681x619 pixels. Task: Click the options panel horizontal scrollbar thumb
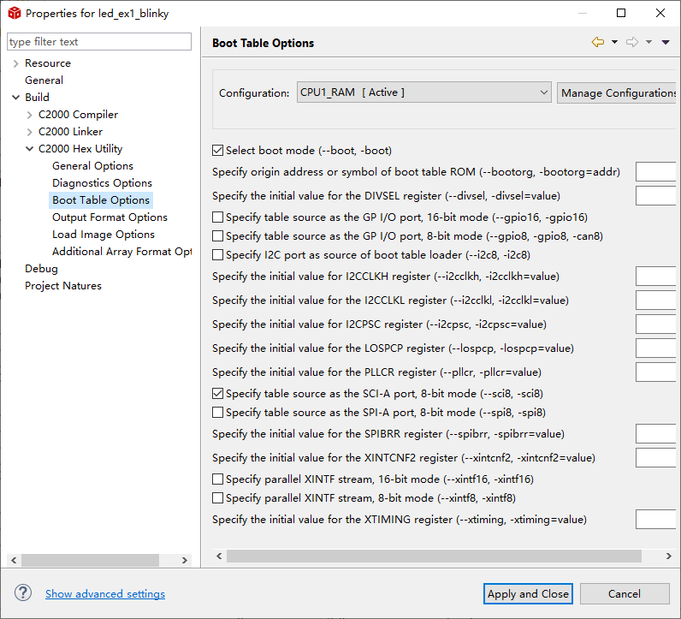434,556
